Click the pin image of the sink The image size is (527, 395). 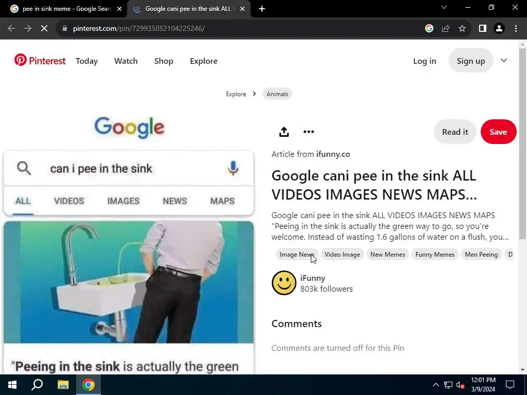click(x=128, y=282)
